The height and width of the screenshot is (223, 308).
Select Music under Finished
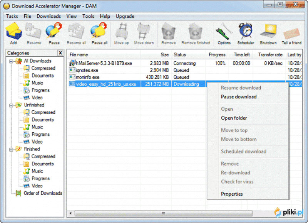click(x=33, y=171)
